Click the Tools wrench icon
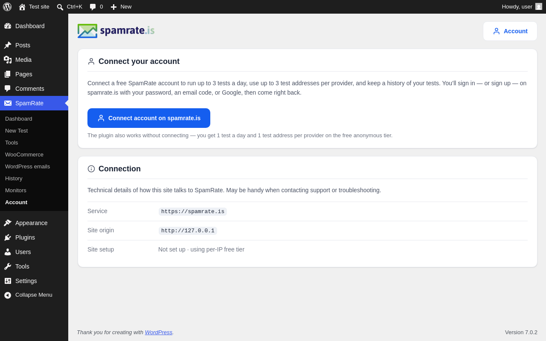Viewport: 546px width, 341px height. pos(8,266)
